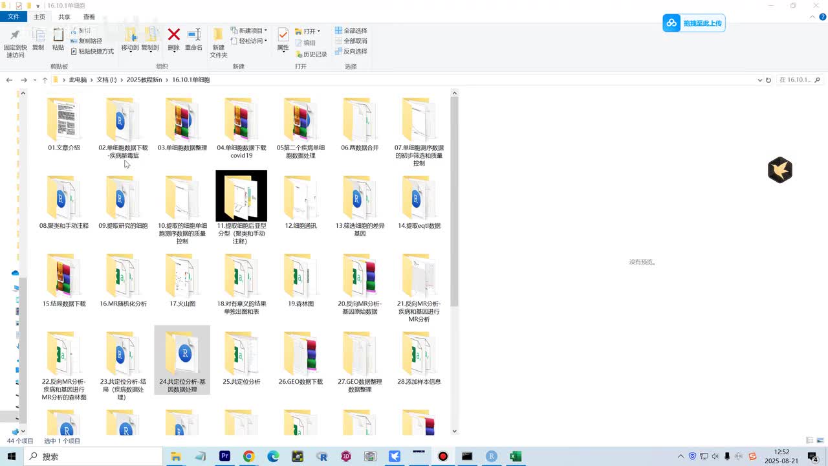
Task: Open Excel from the taskbar
Action: click(x=516, y=456)
